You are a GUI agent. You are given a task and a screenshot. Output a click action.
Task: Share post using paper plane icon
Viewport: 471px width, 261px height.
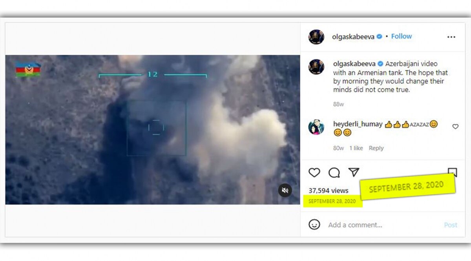pos(354,172)
